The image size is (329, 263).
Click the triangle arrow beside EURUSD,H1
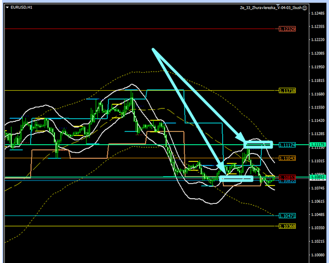pos(7,8)
